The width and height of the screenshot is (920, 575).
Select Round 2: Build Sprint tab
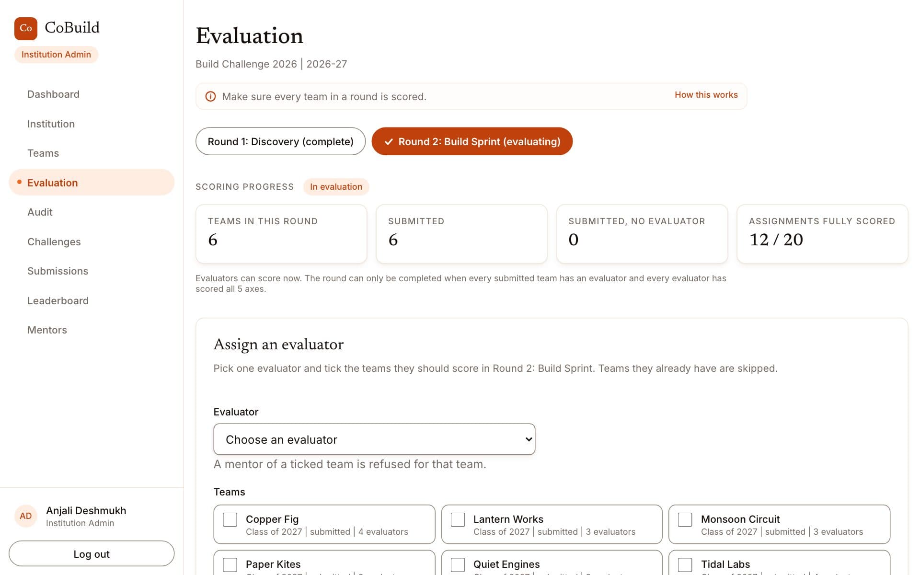point(472,141)
